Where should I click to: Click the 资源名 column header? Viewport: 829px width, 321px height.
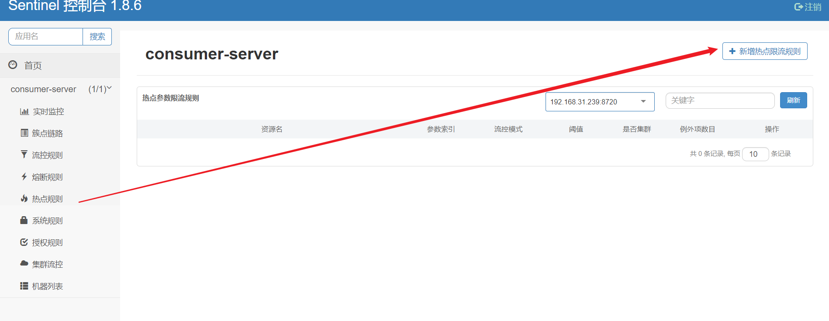click(x=272, y=129)
